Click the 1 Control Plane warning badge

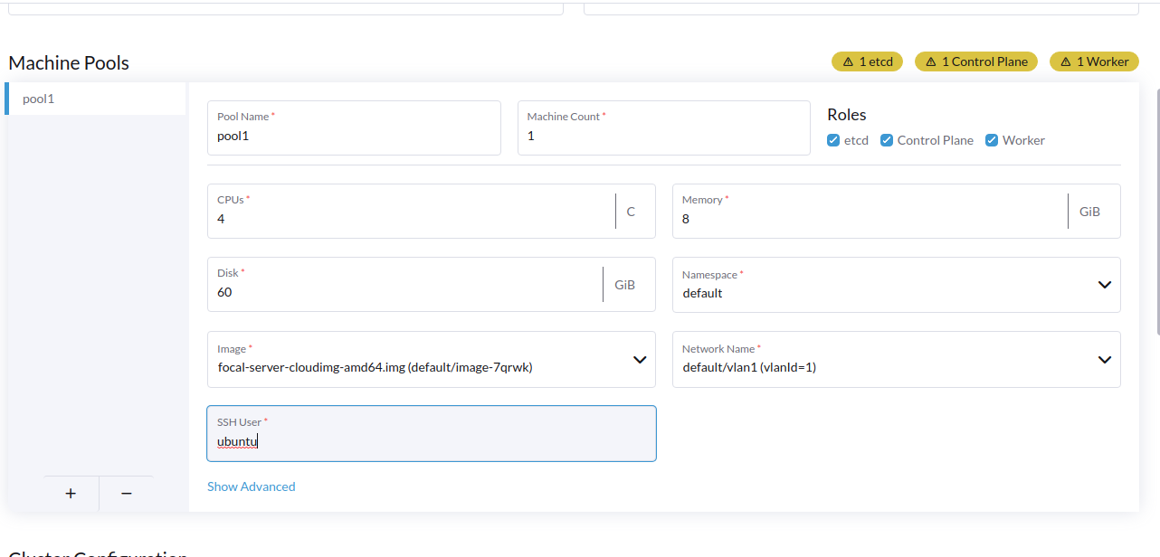point(975,61)
